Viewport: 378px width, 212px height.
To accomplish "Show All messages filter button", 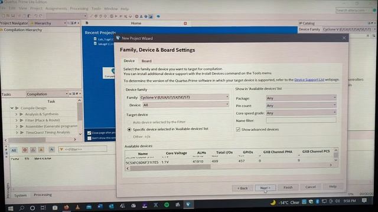I will click(14, 150).
